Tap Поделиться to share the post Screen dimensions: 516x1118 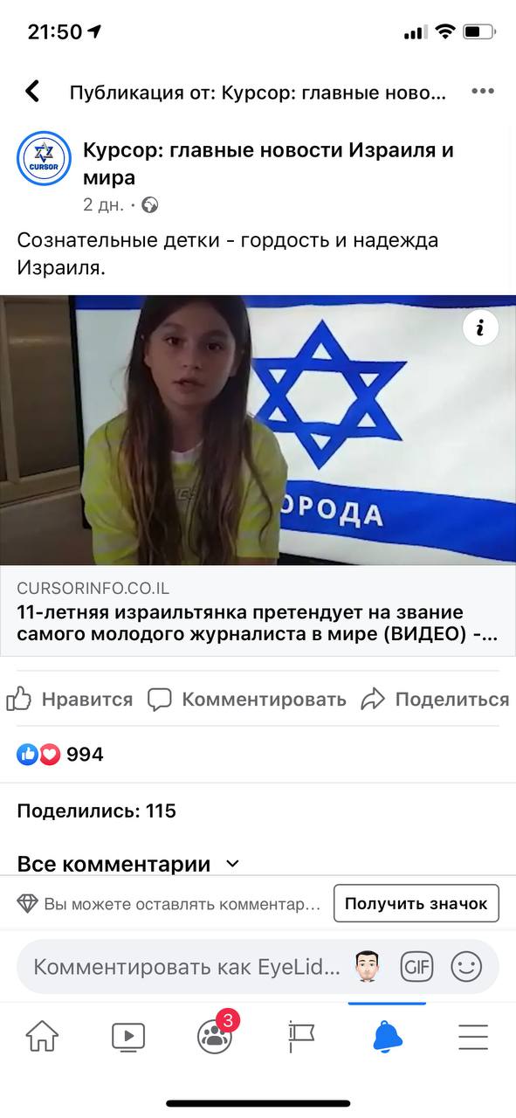(x=436, y=699)
